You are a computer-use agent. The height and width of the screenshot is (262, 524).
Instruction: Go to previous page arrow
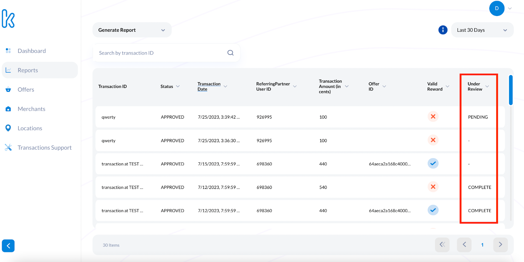464,245
